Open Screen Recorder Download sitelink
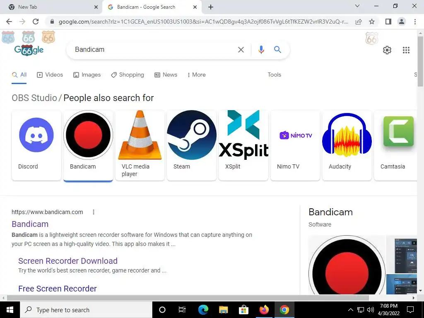This screenshot has width=424, height=318. [x=68, y=261]
